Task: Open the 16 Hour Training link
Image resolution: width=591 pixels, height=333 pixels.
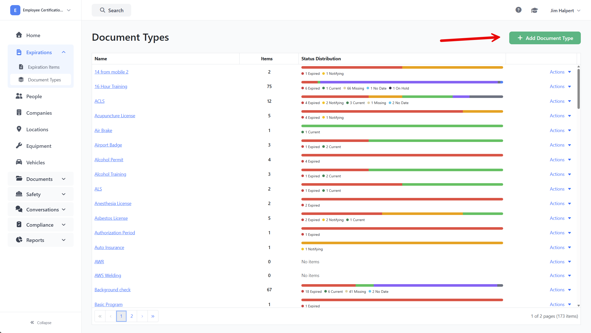Action: [x=111, y=86]
